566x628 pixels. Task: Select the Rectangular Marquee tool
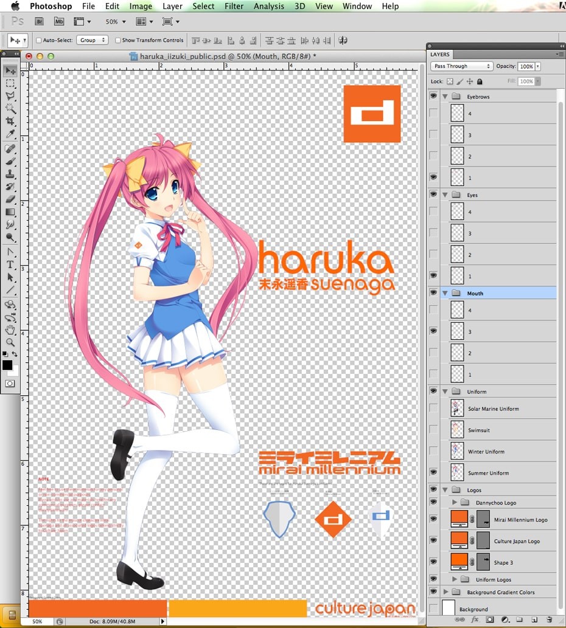click(10, 83)
